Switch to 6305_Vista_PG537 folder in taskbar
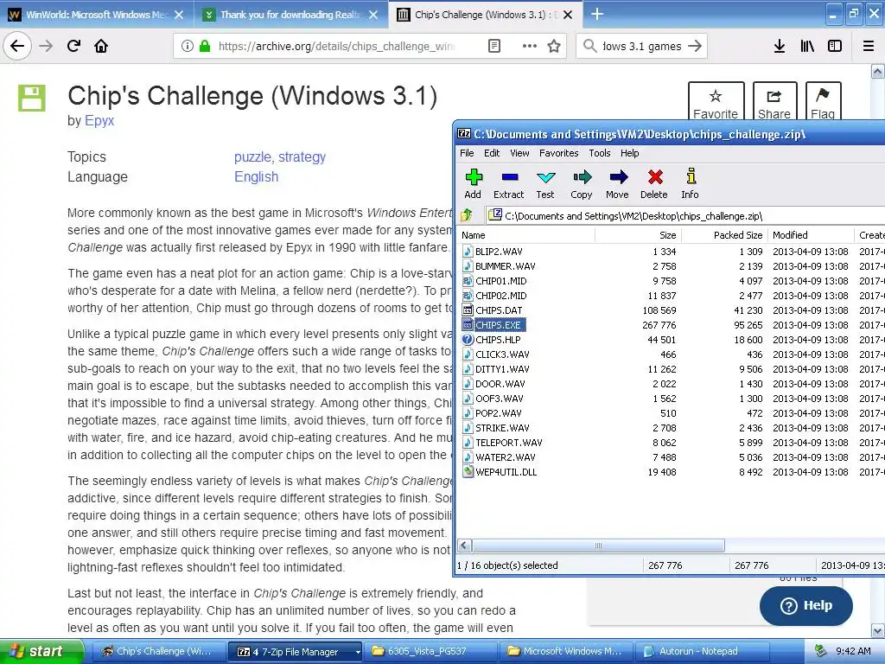The width and height of the screenshot is (885, 664). pos(431,651)
